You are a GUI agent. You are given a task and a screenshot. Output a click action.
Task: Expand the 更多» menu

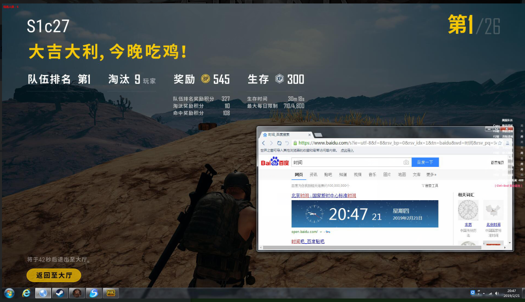pyautogui.click(x=431, y=175)
